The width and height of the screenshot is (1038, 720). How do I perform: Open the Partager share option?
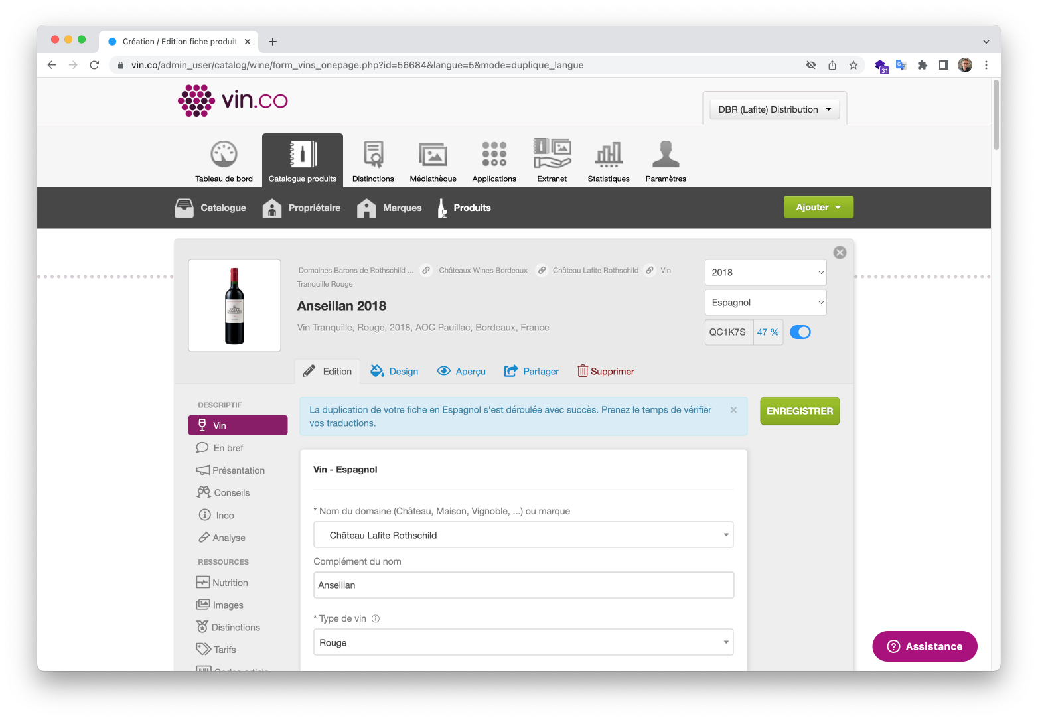point(532,372)
